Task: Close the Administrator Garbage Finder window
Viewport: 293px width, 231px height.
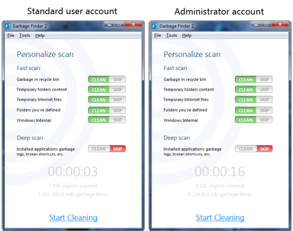Action: [x=280, y=24]
